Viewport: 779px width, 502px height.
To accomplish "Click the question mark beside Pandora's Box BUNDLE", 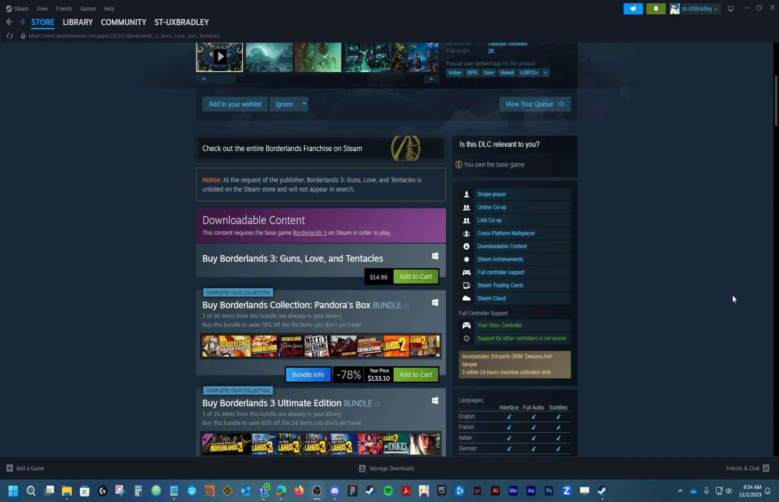I will (406, 306).
